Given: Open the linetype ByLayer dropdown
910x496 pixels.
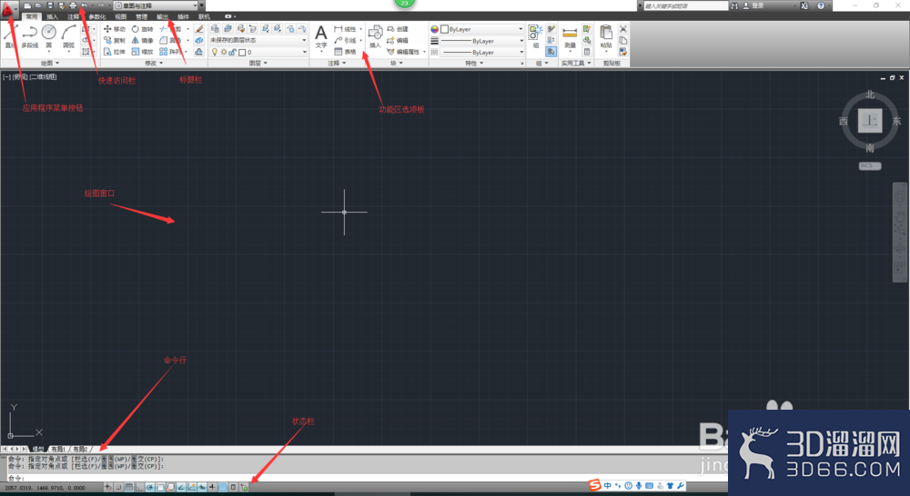Looking at the screenshot, I should pos(481,52).
